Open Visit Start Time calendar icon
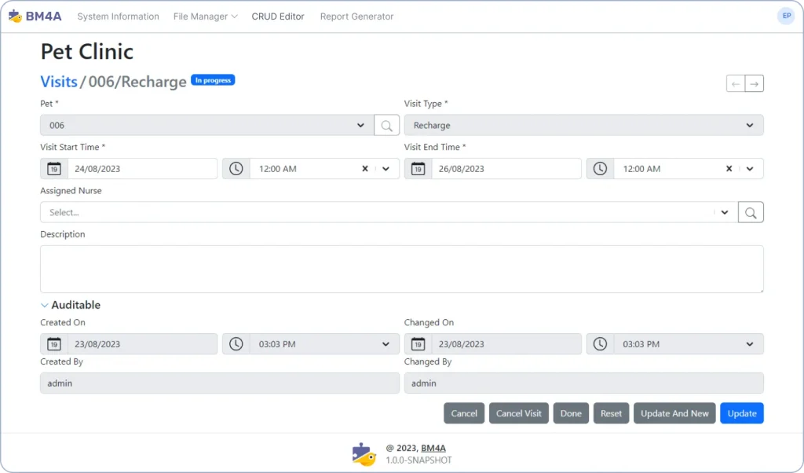 [x=54, y=169]
